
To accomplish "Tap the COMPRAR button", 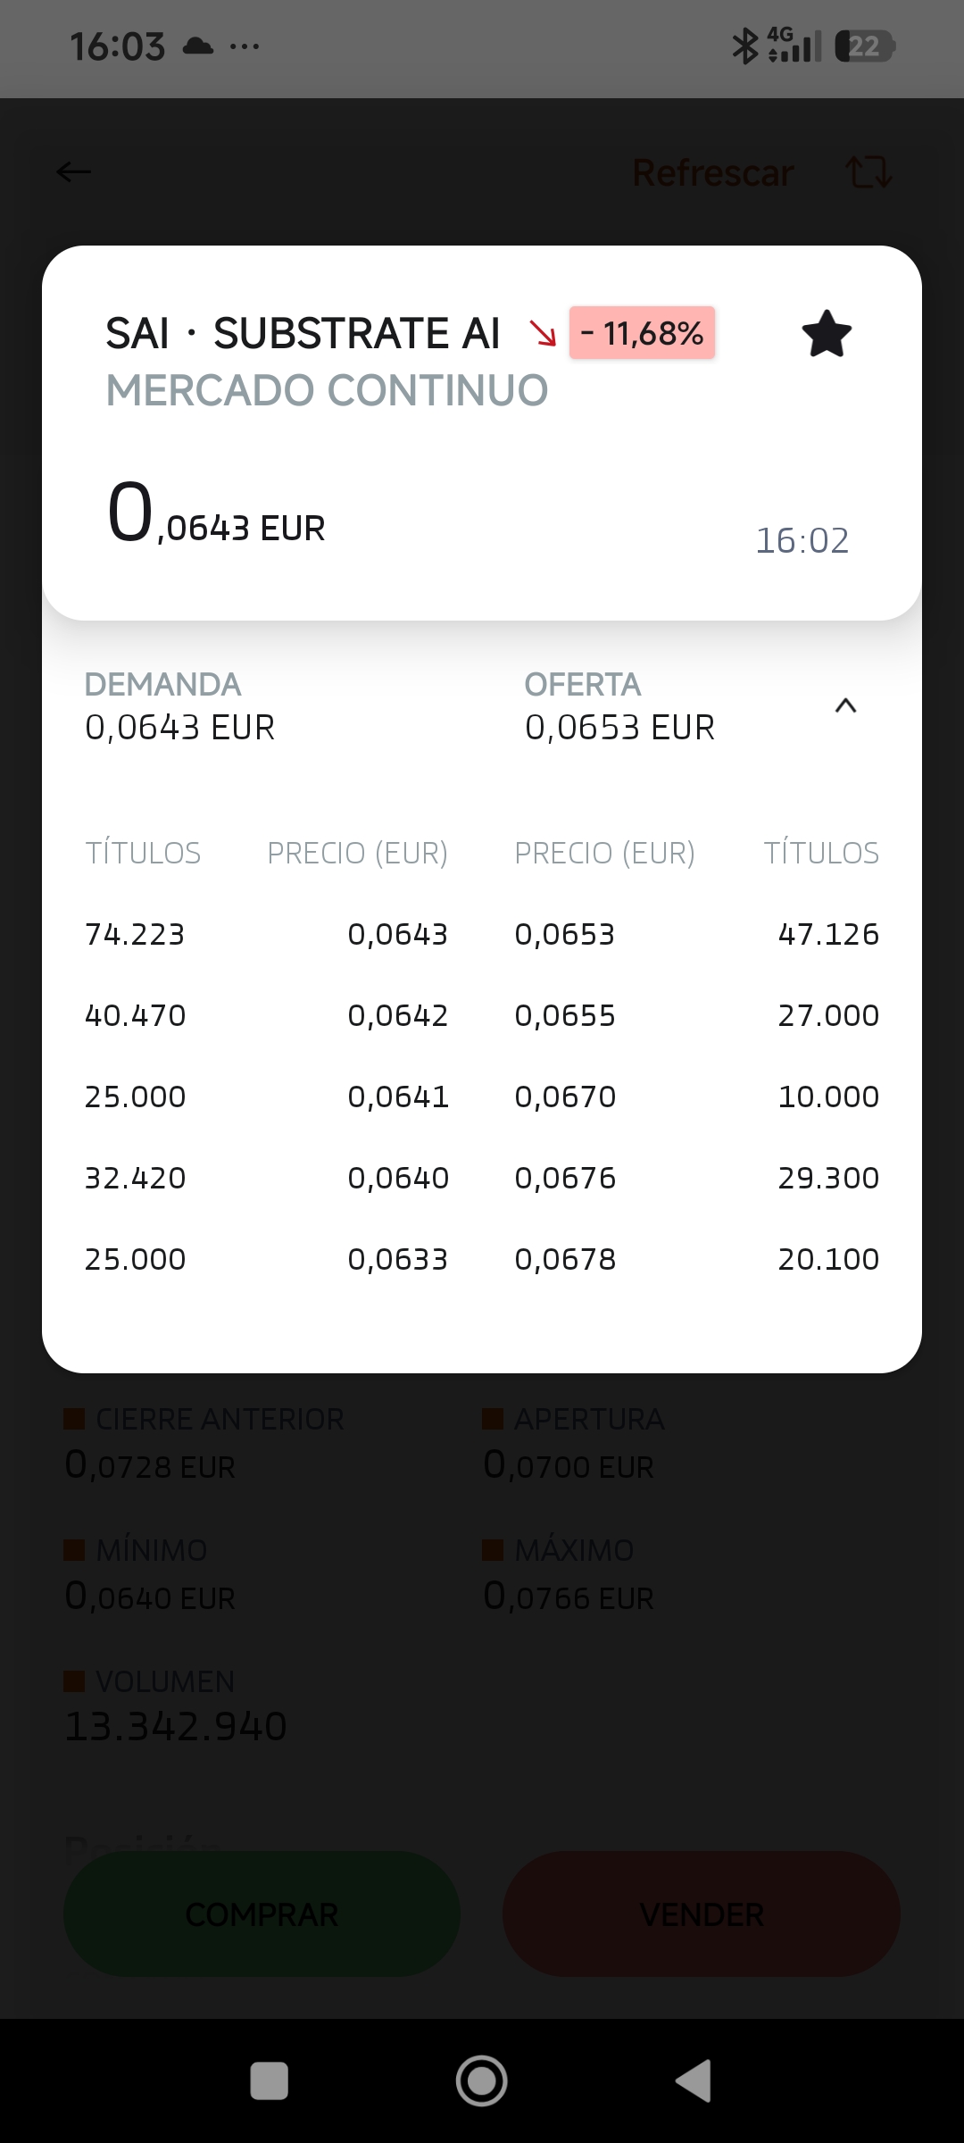I will [262, 1914].
